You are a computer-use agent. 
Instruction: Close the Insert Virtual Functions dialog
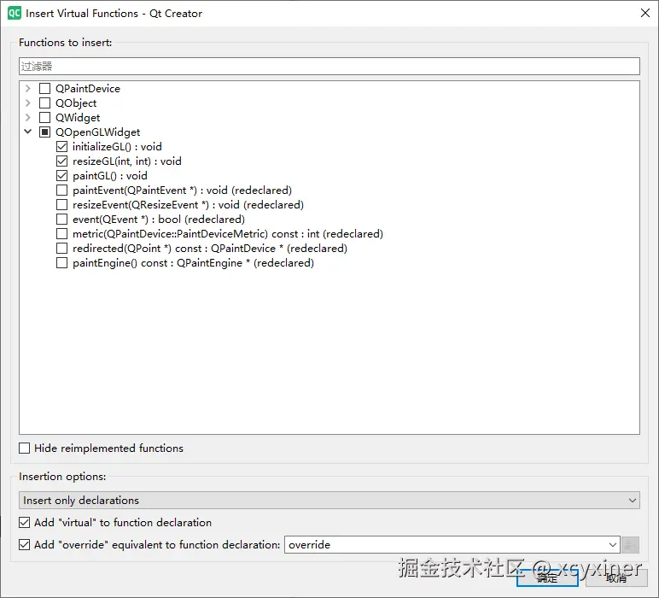645,13
